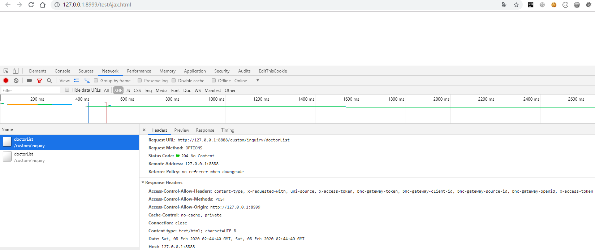Switch to the Console tab
This screenshot has width=595, height=250.
(x=62, y=71)
